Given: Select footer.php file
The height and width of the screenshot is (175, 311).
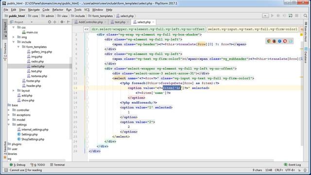Looking at the screenshot, I should click(x=31, y=81).
